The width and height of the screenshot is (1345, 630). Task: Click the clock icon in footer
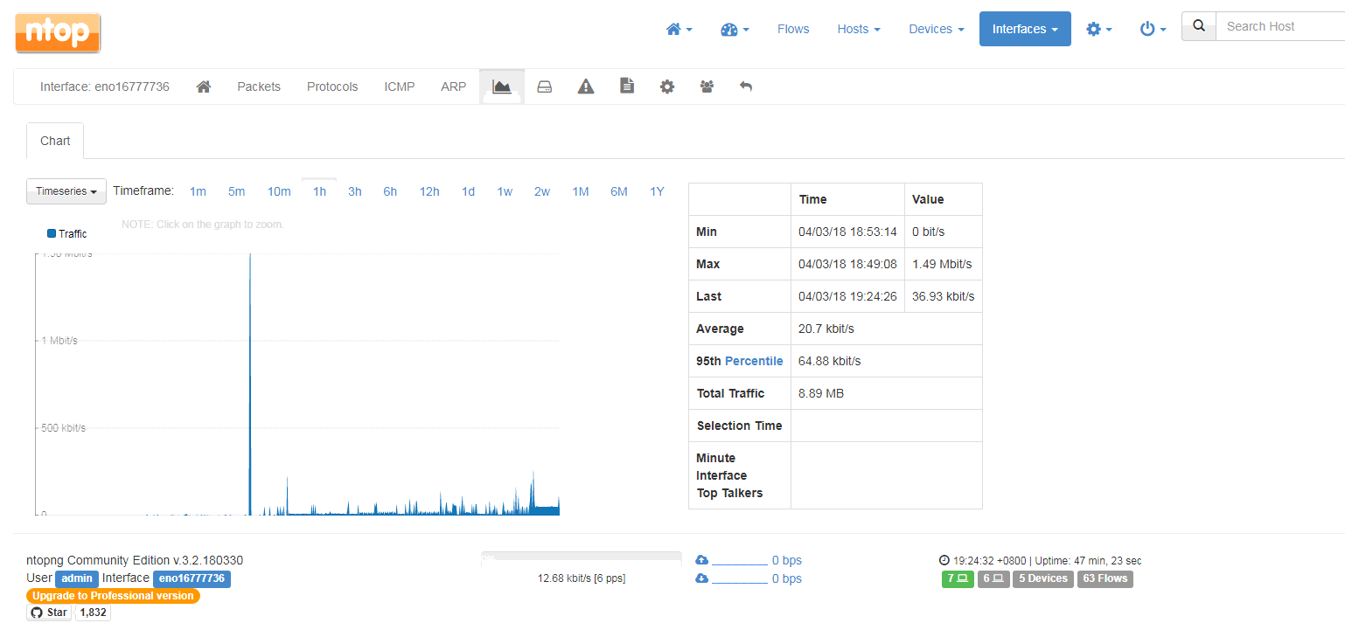[x=944, y=560]
